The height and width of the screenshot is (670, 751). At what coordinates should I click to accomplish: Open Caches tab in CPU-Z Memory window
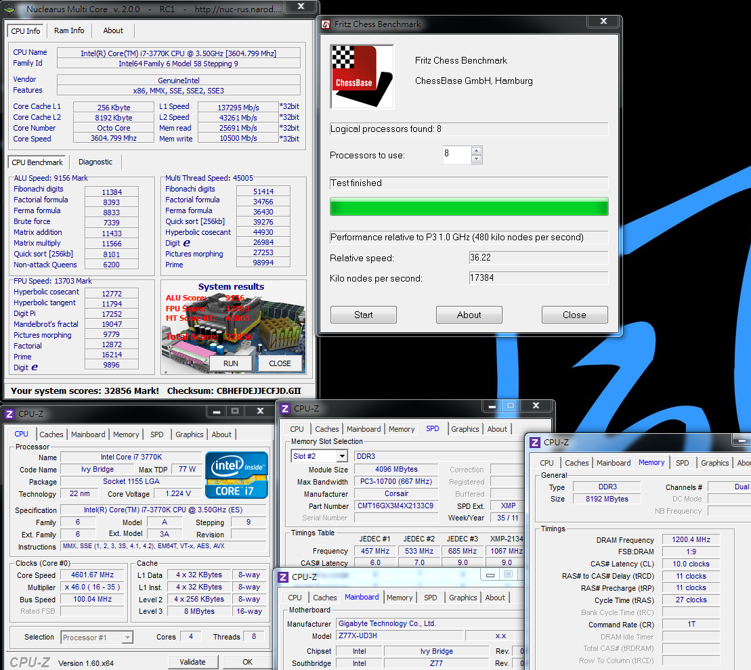[x=577, y=463]
